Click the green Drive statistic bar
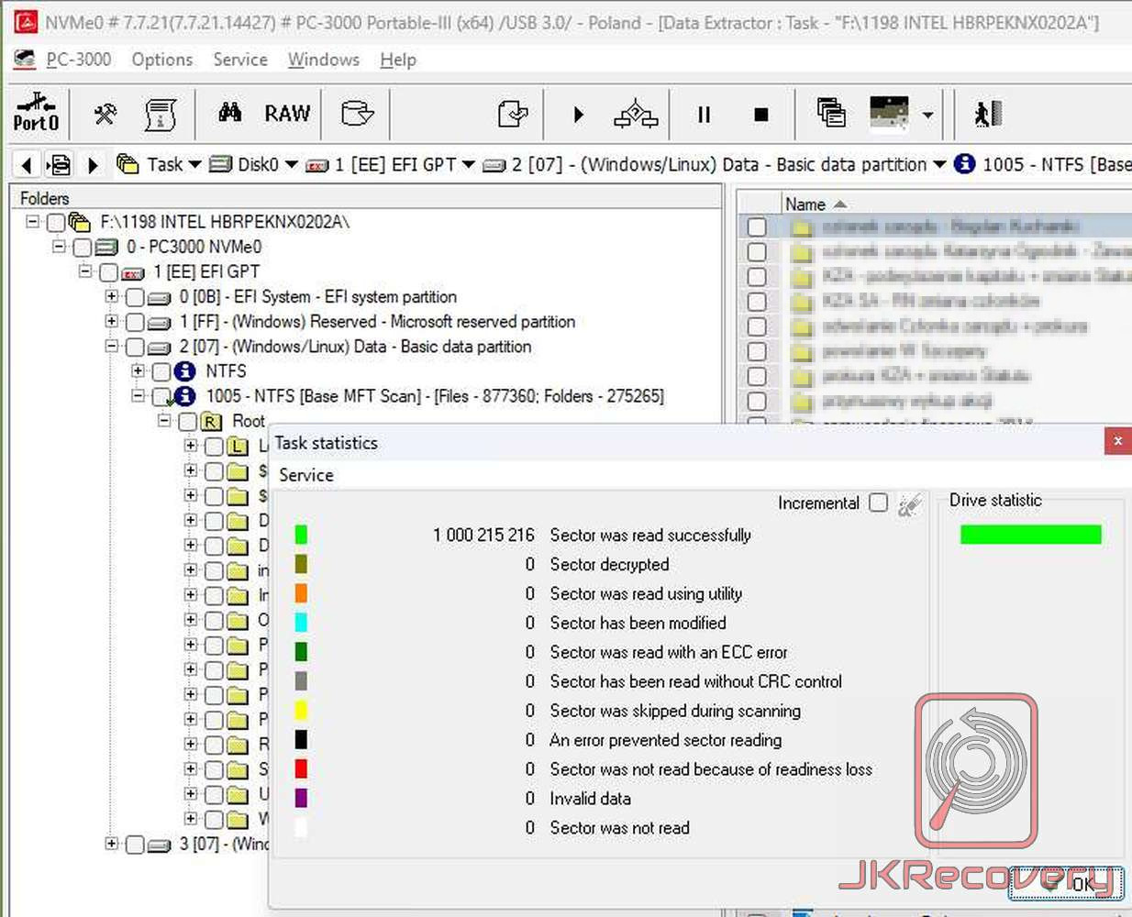The width and height of the screenshot is (1132, 917). [x=1030, y=535]
